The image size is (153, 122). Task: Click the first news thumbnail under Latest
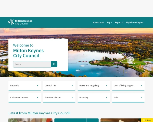point(30,120)
